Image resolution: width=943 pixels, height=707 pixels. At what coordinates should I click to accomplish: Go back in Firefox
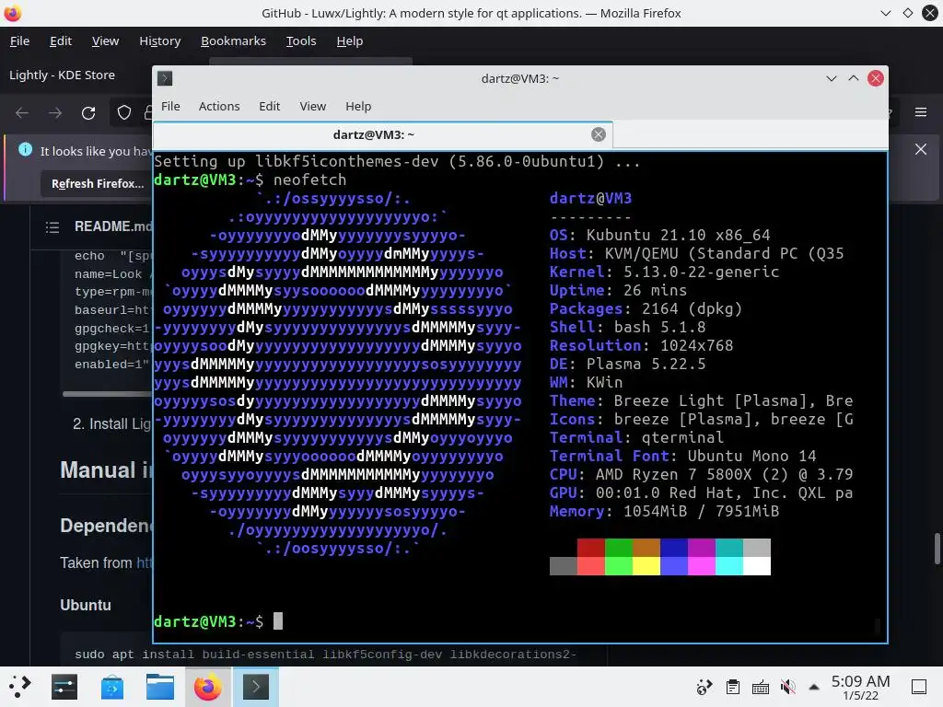coord(22,113)
